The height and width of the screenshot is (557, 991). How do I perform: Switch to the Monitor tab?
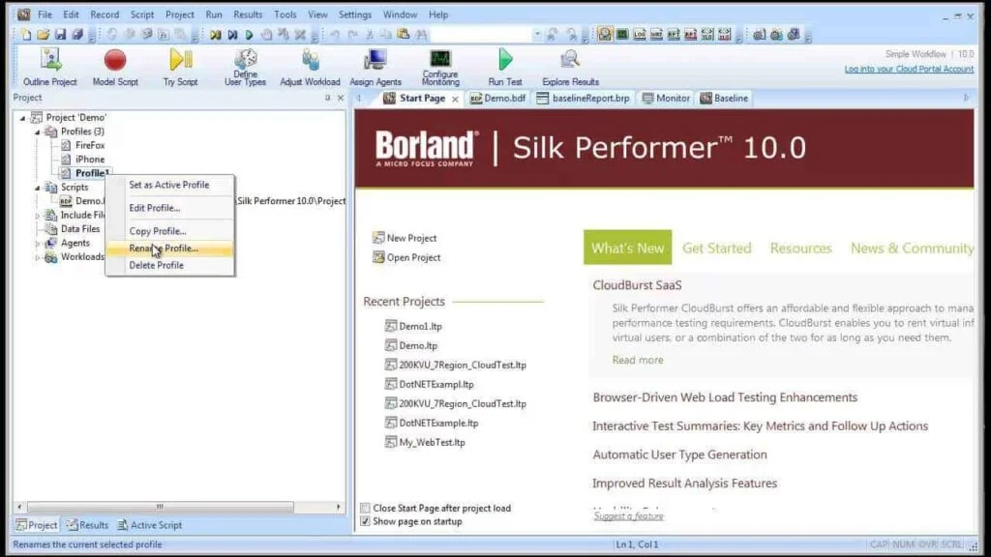tap(666, 99)
